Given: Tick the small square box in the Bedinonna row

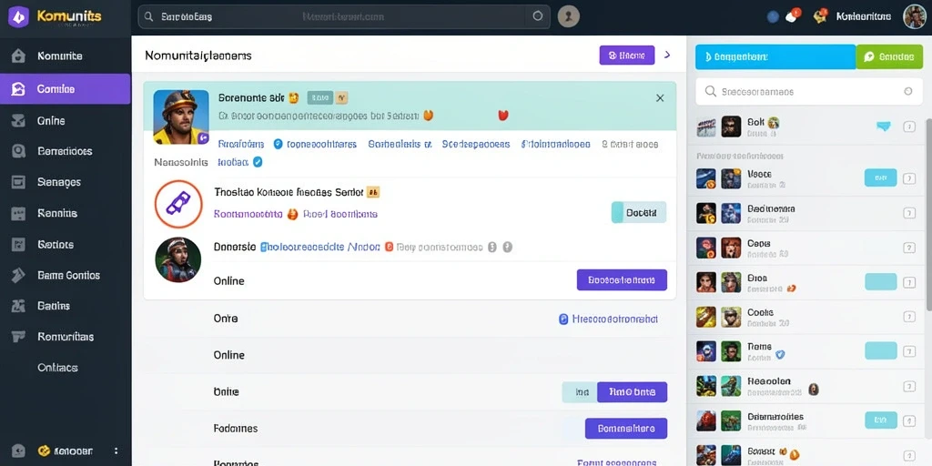Looking at the screenshot, I should (909, 213).
